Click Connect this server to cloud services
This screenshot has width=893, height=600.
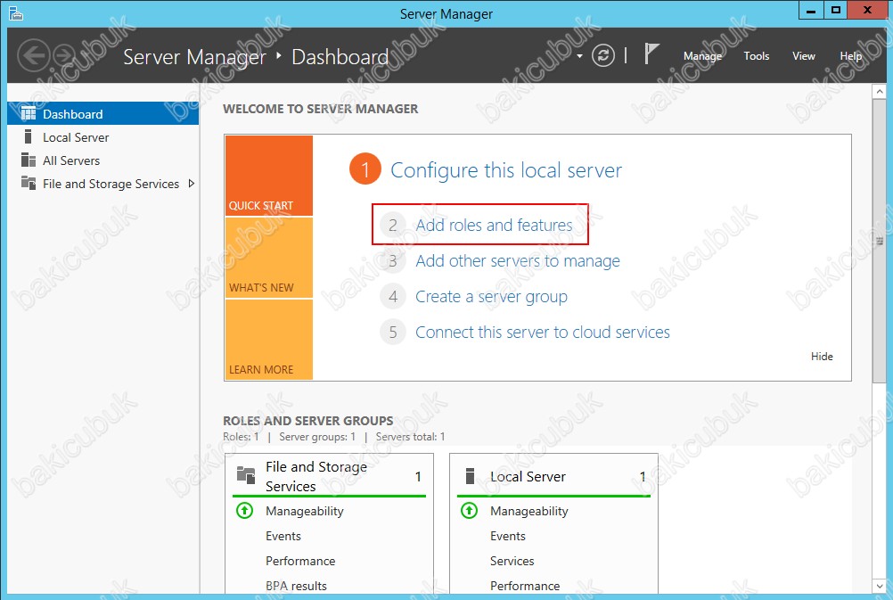pos(543,333)
